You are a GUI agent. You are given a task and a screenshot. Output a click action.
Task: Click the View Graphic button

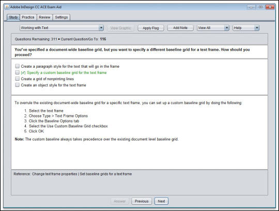(120, 28)
